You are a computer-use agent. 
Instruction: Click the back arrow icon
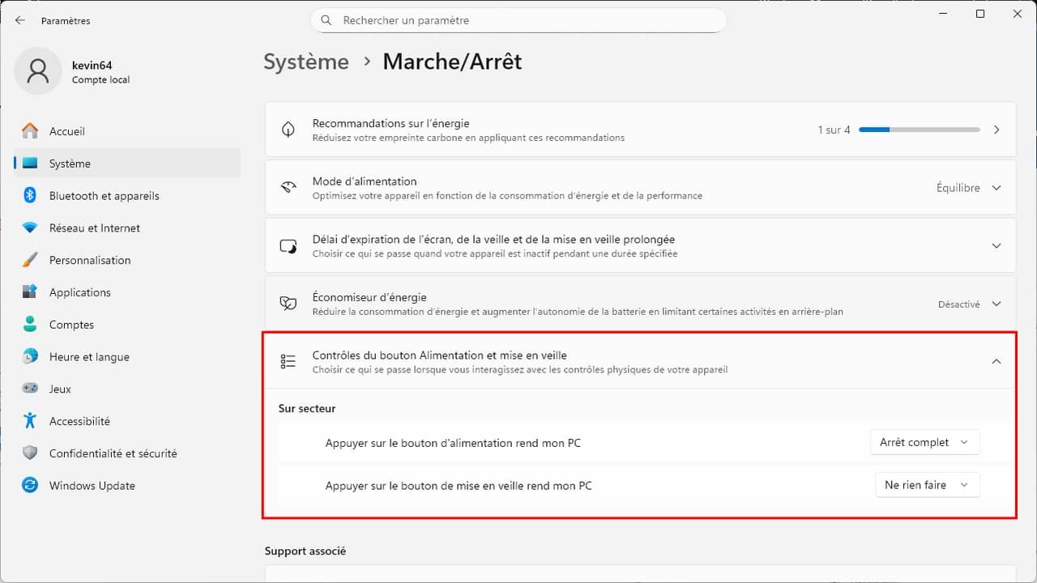point(20,20)
